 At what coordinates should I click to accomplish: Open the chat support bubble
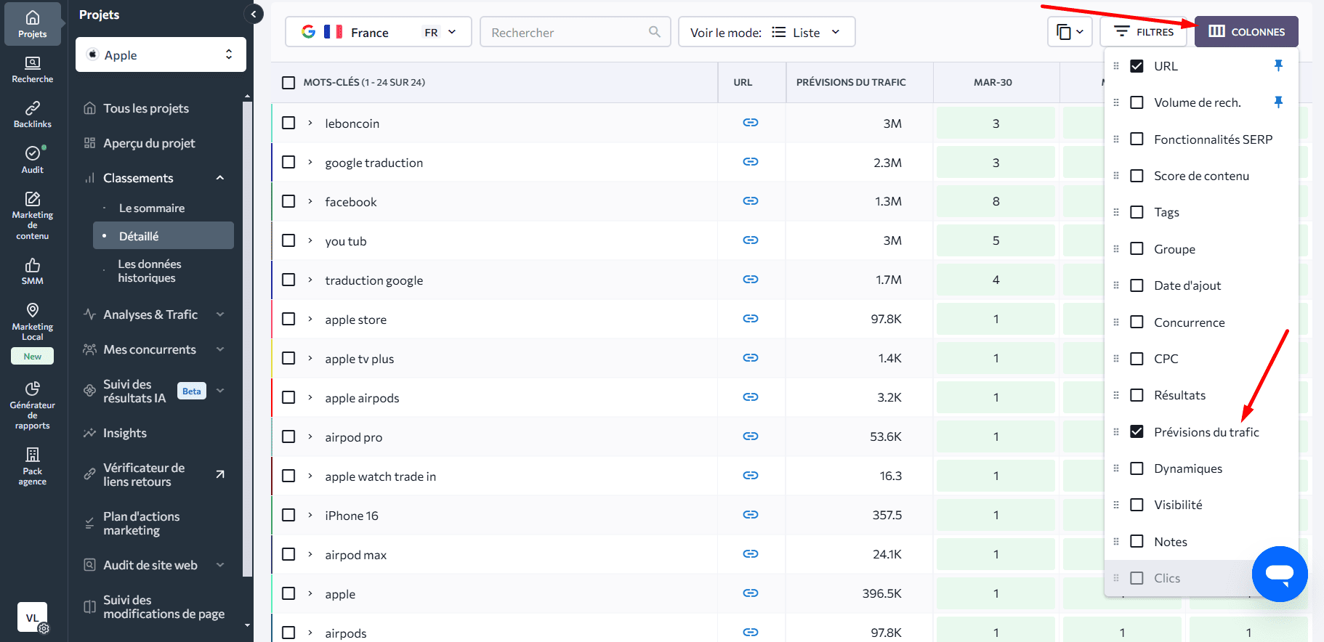click(1280, 574)
